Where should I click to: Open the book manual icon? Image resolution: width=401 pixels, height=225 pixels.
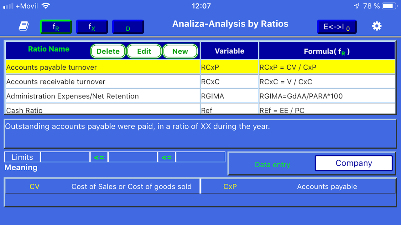click(x=24, y=26)
